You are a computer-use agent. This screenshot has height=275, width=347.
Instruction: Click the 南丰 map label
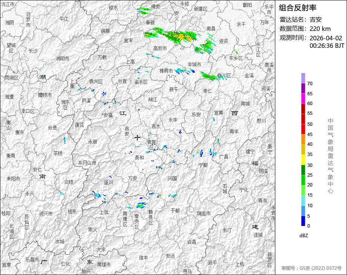pos(234,131)
